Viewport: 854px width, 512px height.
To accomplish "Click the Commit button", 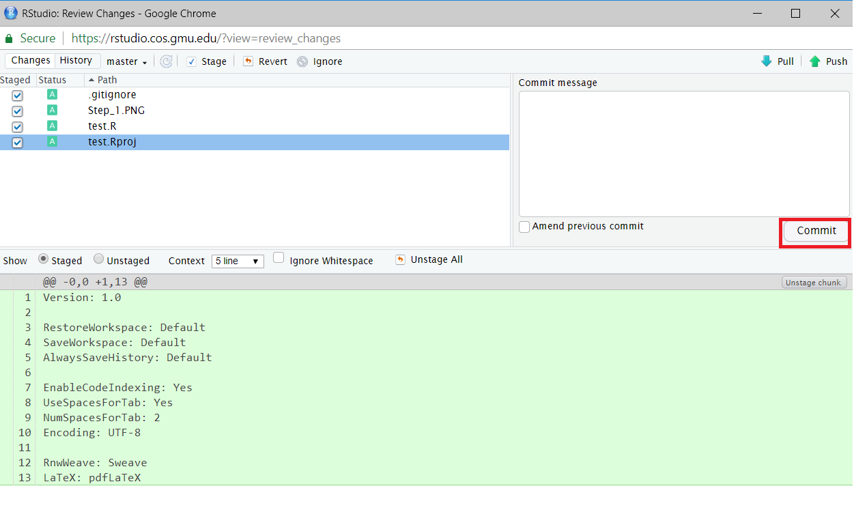I will coord(816,231).
